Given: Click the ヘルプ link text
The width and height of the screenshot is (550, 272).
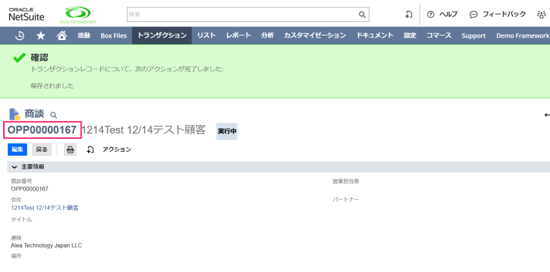Looking at the screenshot, I should 448,14.
